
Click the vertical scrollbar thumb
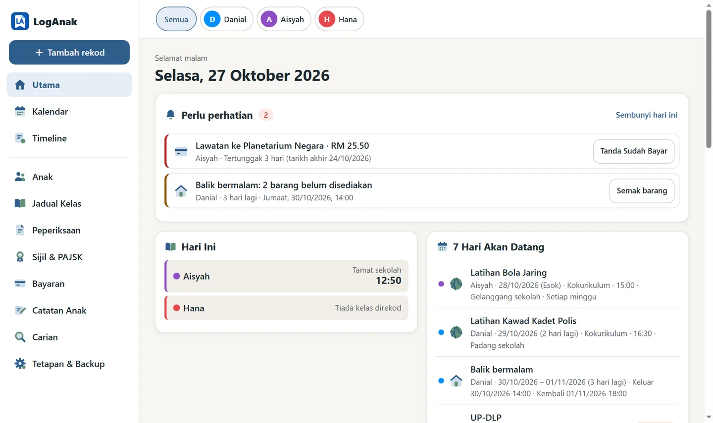[x=709, y=79]
